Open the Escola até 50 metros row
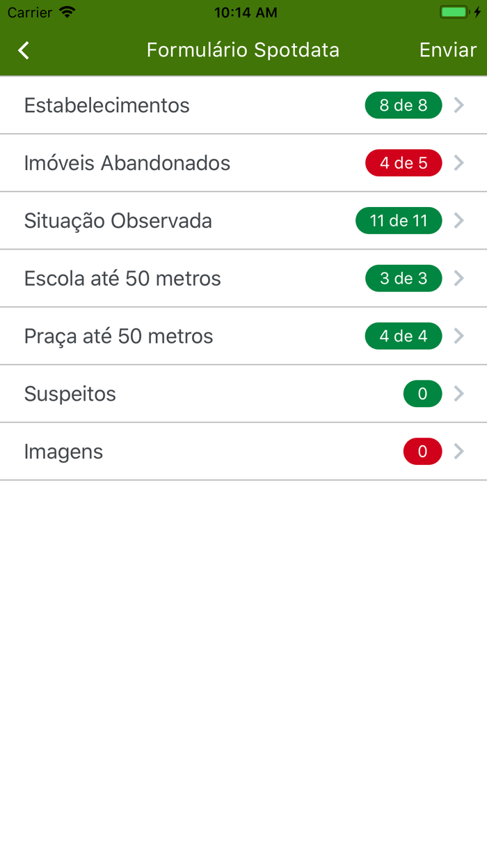487x867 pixels. pyautogui.click(x=122, y=277)
